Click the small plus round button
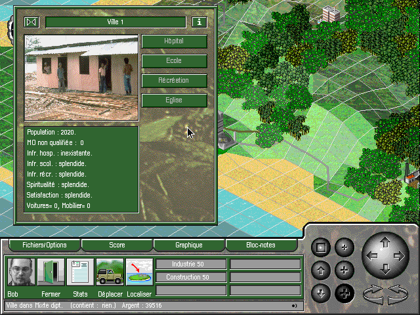Image resolution: width=420 pixels, height=315 pixels. pos(345,247)
